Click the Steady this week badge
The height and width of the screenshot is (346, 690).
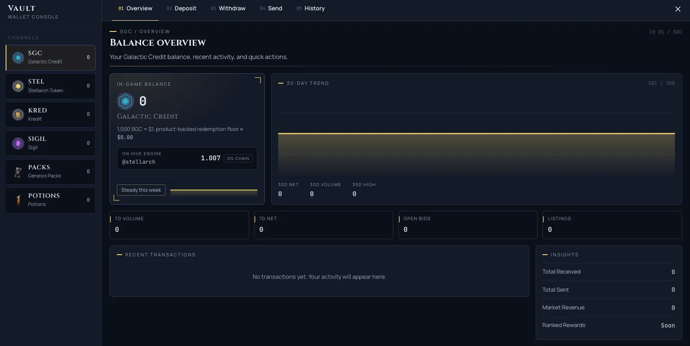141,190
